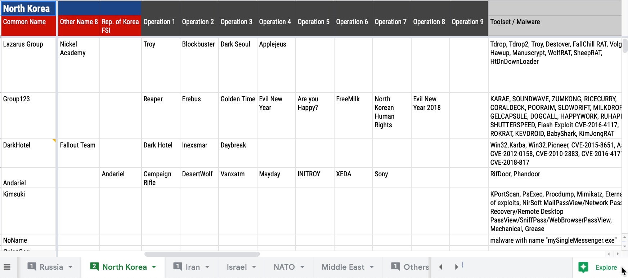628x278 pixels.
Task: Switch to the Iran sheet tab
Action: 193,267
